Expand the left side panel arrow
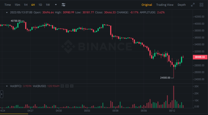Viewport: 208px width, 115px height. point(2,94)
